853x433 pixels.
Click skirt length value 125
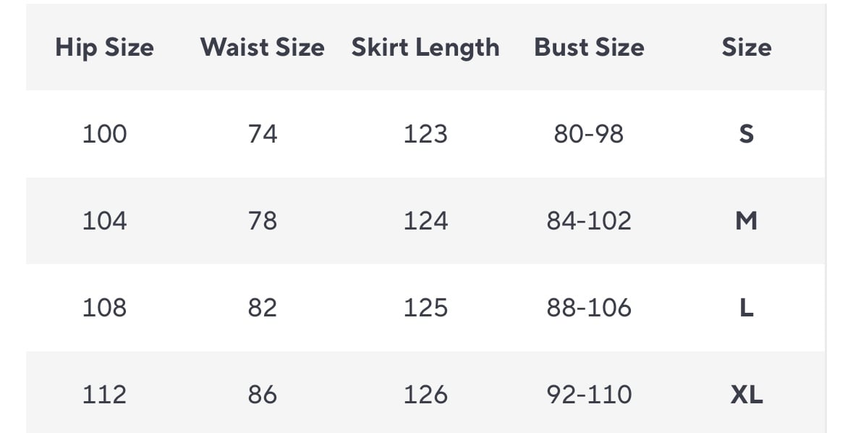tap(425, 308)
